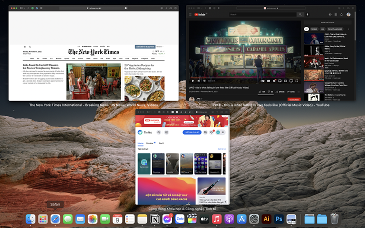Select the 'Related' chip on YouTube
365x228 pixels.
[314, 29]
